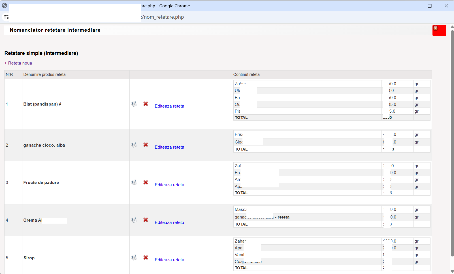The image size is (454, 274).
Task: Delete Fructe de padure with red X
Action: pyautogui.click(x=146, y=182)
